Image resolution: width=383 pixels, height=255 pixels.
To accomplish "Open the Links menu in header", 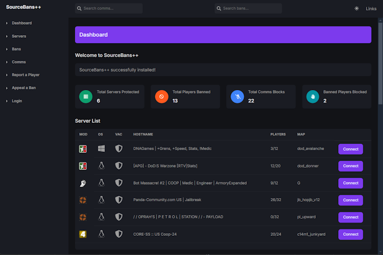I will (371, 9).
